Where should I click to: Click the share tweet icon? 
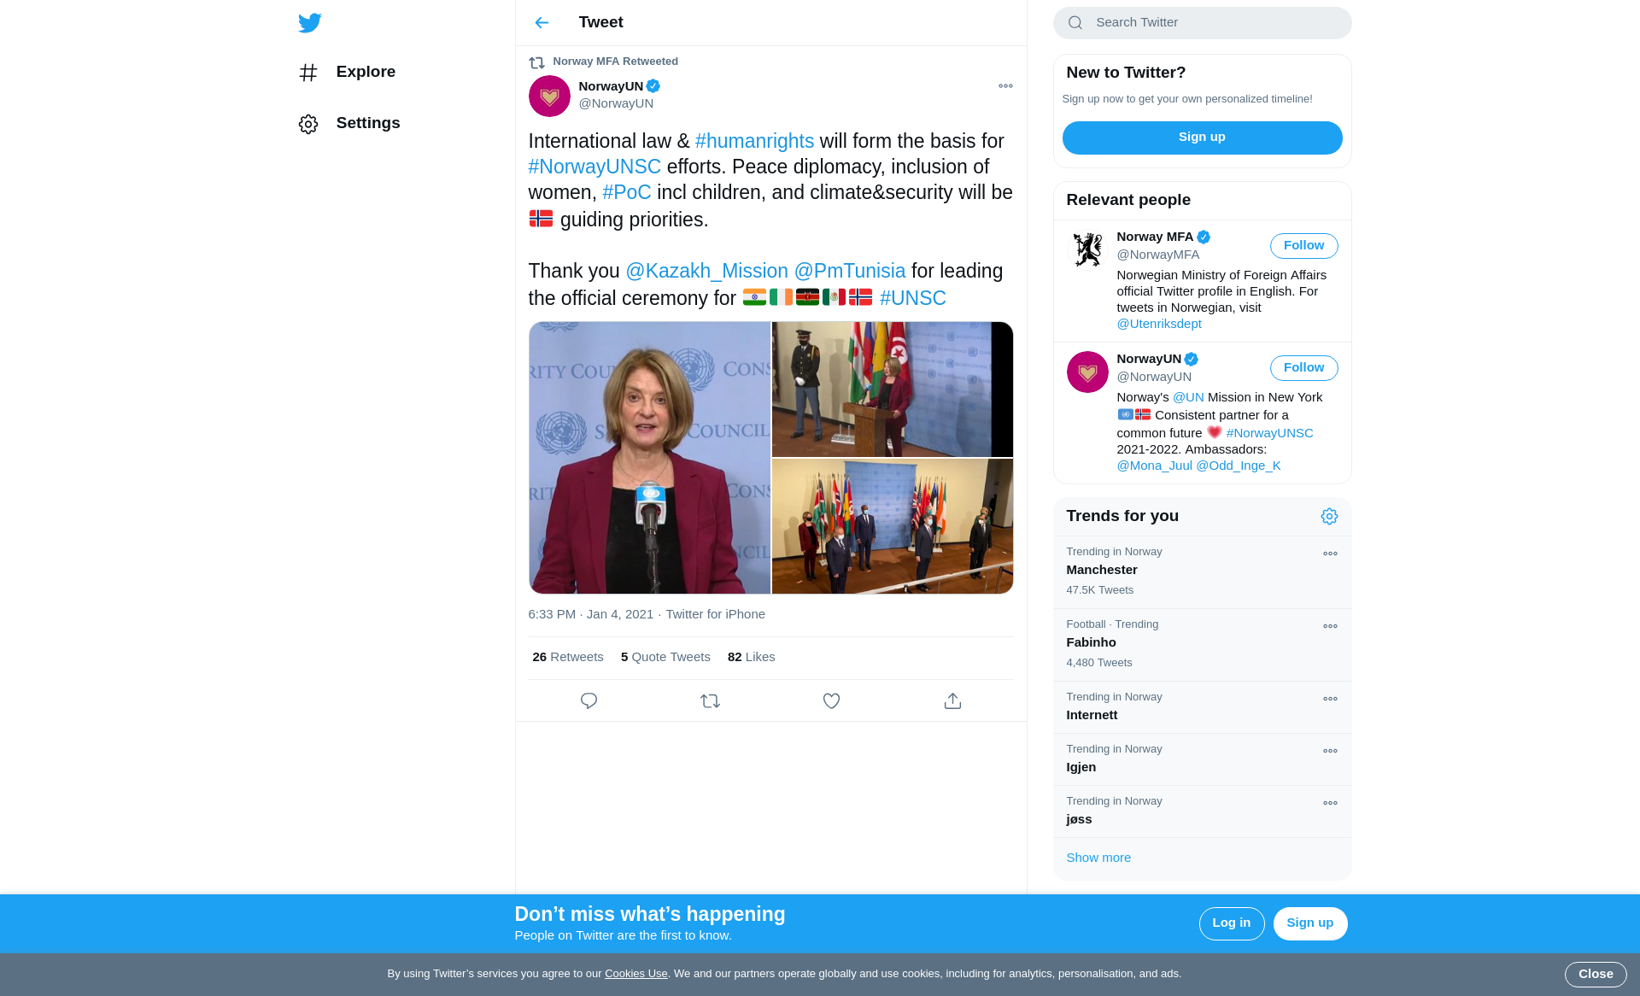coord(952,700)
